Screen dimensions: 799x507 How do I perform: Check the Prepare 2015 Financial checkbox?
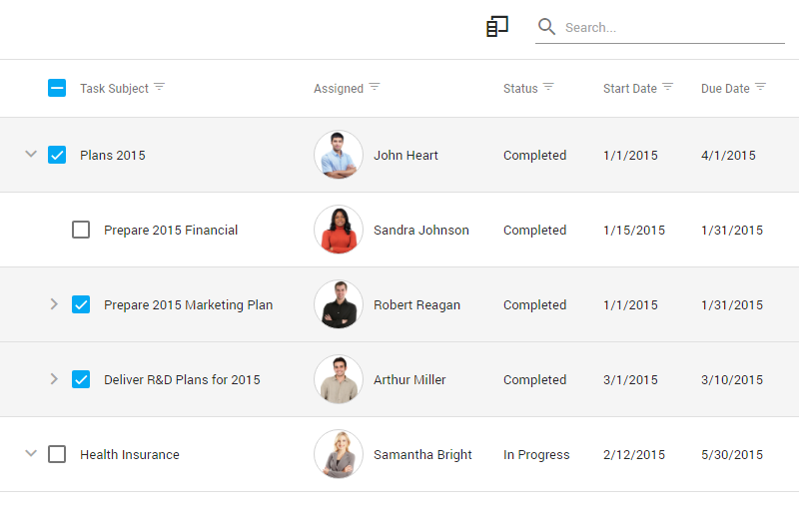(x=81, y=230)
